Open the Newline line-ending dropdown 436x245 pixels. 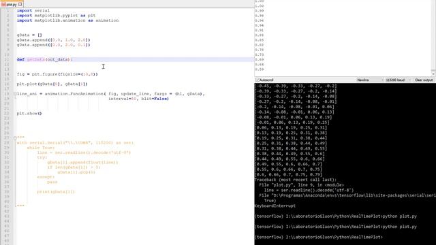[370, 80]
